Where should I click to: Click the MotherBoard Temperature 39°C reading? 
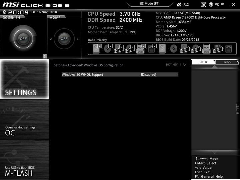point(112,32)
